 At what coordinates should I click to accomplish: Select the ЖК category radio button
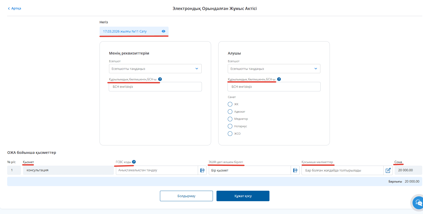point(230,104)
